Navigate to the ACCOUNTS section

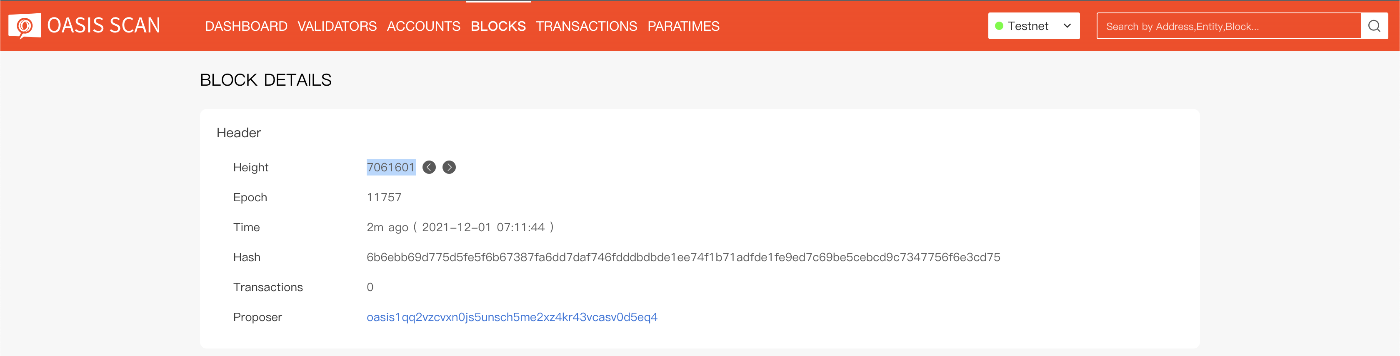coord(423,25)
